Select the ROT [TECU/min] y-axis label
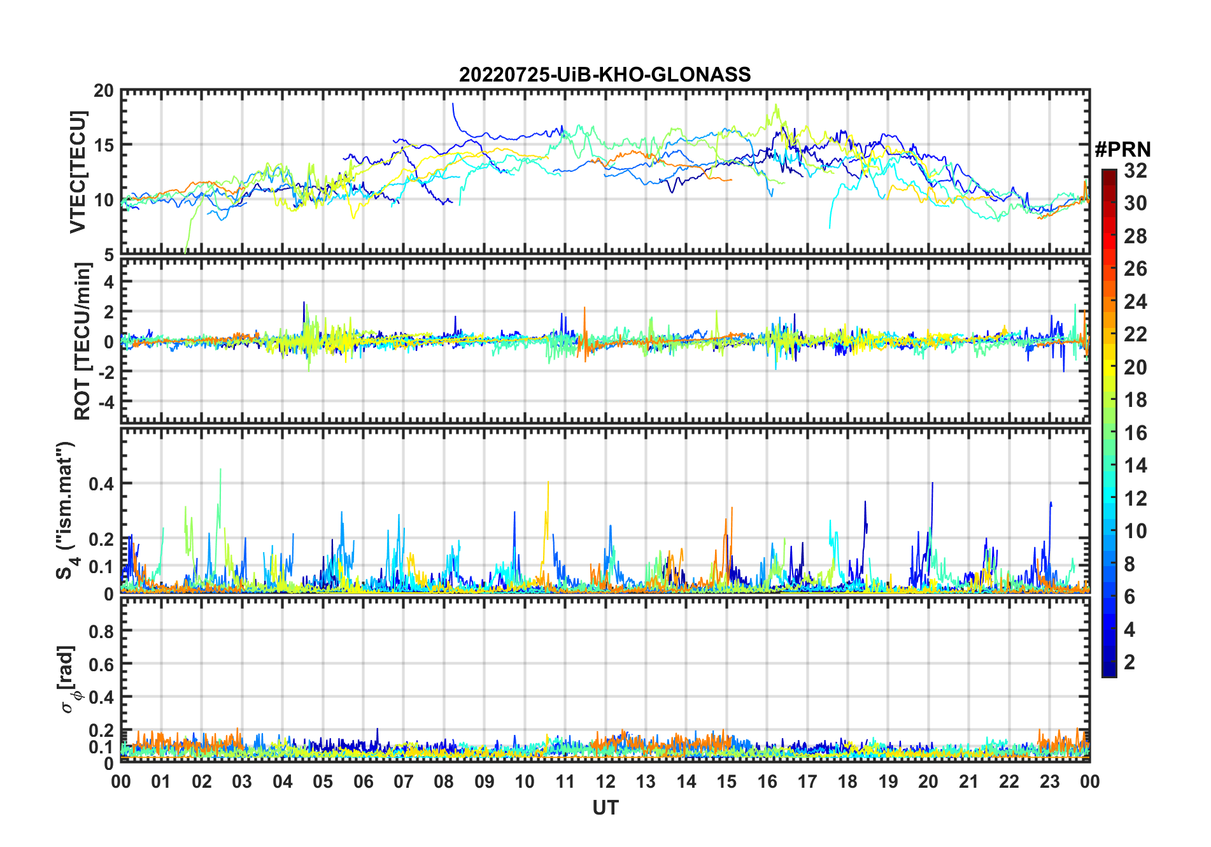This screenshot has height=847, width=1211. [x=82, y=341]
